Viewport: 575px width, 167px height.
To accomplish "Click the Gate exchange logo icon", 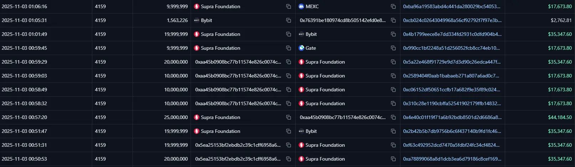I will 301,48.
